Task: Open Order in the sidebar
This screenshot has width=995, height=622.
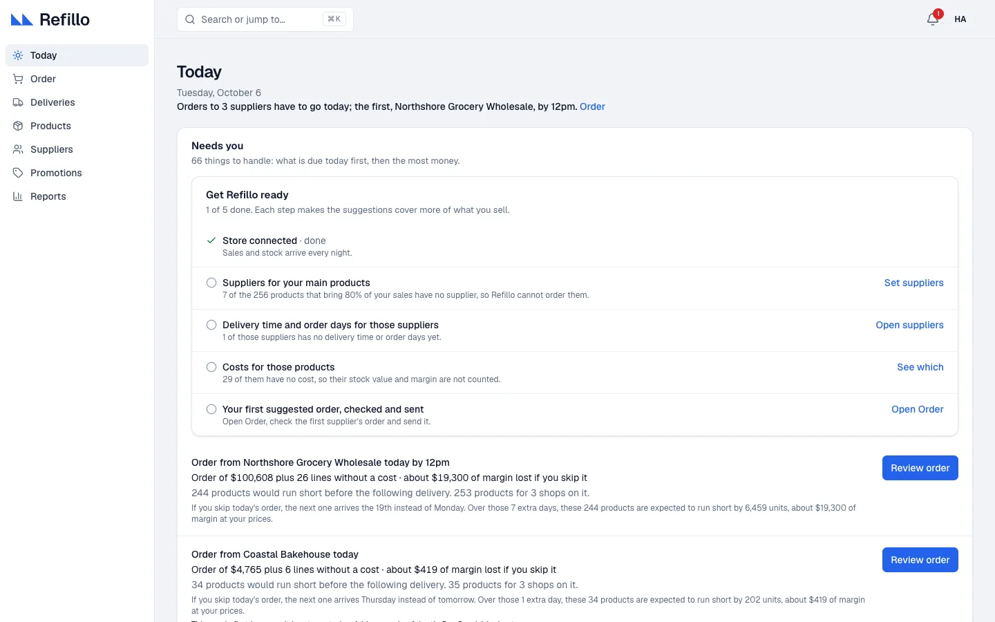Action: point(77,79)
